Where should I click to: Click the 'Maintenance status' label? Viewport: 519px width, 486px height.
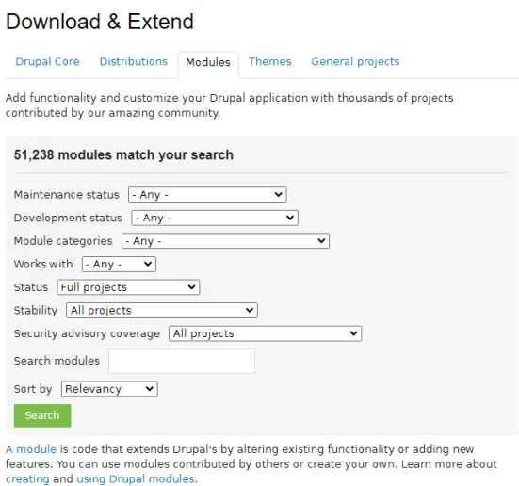pos(67,195)
